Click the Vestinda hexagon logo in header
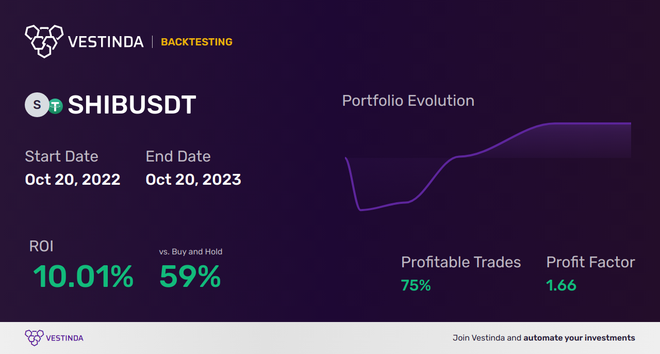Image resolution: width=660 pixels, height=354 pixels. coord(44,41)
